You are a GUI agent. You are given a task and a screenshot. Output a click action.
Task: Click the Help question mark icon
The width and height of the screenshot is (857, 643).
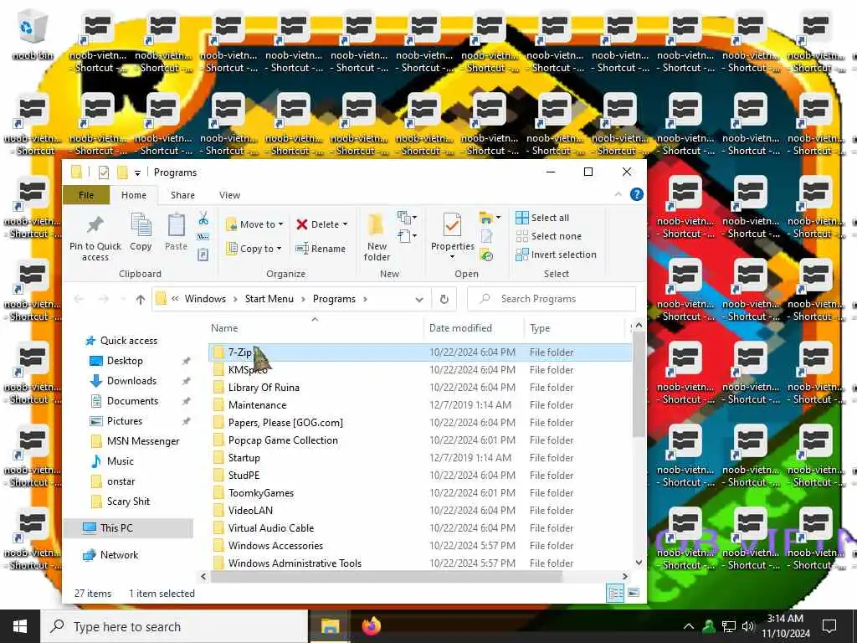coord(637,194)
